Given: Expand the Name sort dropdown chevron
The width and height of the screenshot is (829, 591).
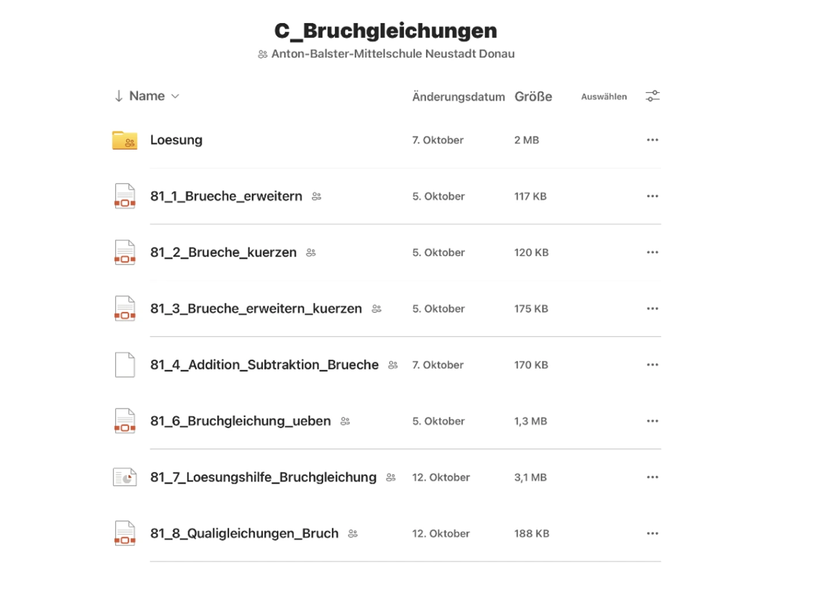Looking at the screenshot, I should (x=176, y=96).
